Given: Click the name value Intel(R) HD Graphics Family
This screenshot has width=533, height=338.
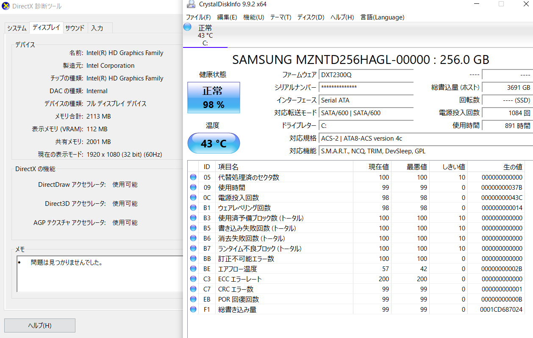Looking at the screenshot, I should (x=125, y=53).
